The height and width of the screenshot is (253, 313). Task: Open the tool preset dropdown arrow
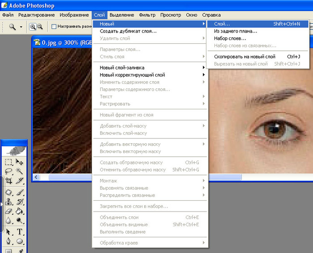21,27
